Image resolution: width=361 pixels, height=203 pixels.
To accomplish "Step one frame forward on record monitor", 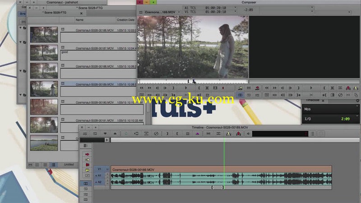I will [x=290, y=88].
